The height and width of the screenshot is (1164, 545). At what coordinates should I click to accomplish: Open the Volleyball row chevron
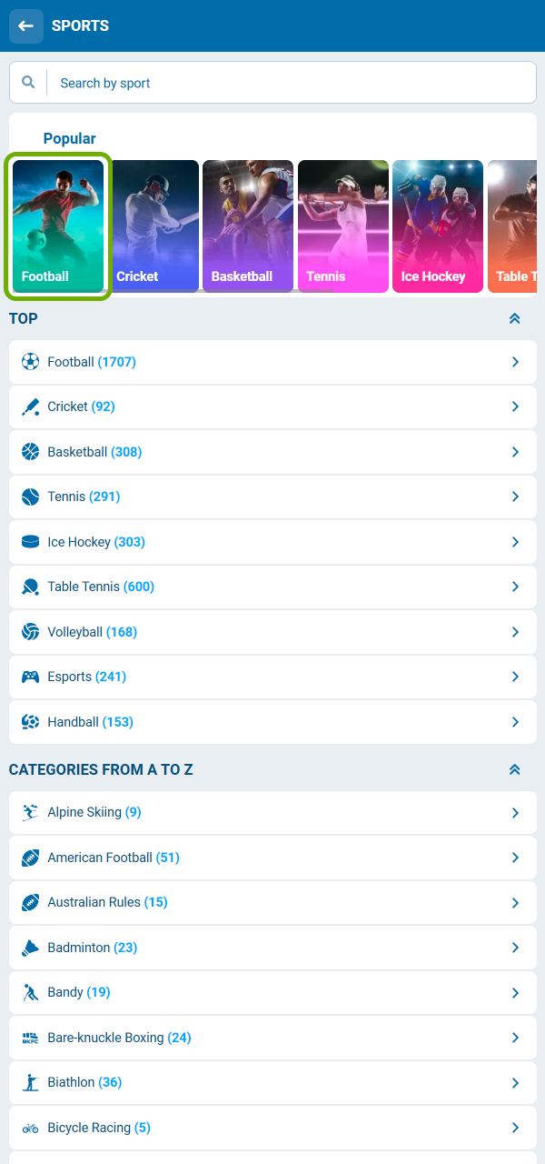515,632
